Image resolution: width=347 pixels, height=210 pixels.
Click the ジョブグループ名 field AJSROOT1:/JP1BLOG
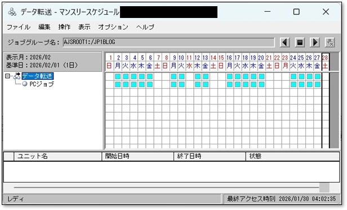point(168,42)
